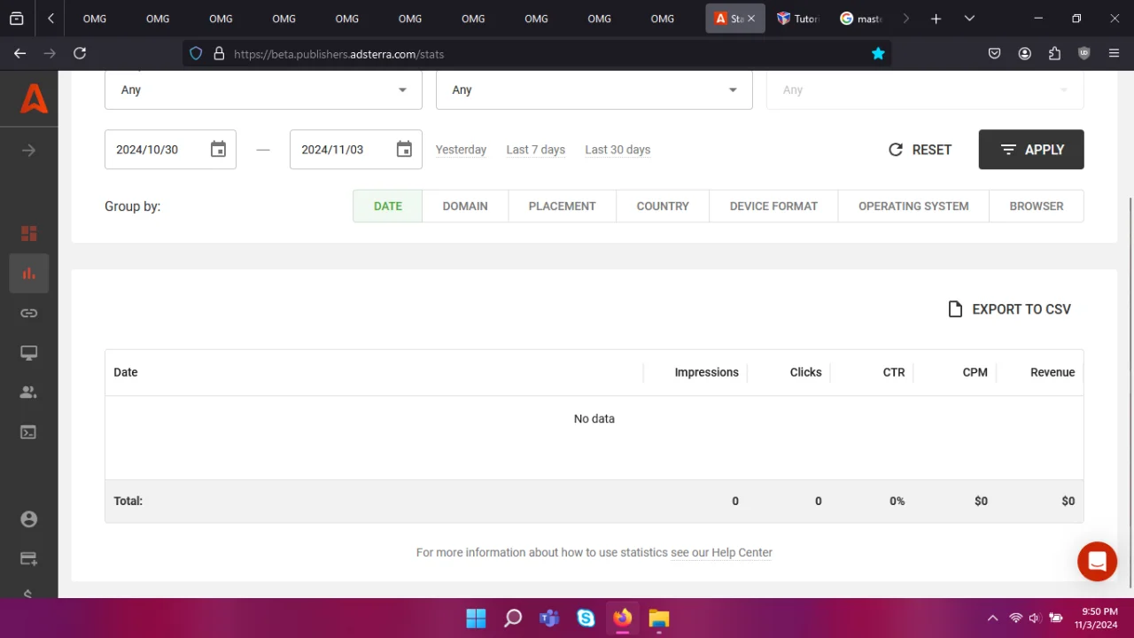Open the people group icon in sidebar
Screen dimensions: 1134x638
pyautogui.click(x=29, y=392)
